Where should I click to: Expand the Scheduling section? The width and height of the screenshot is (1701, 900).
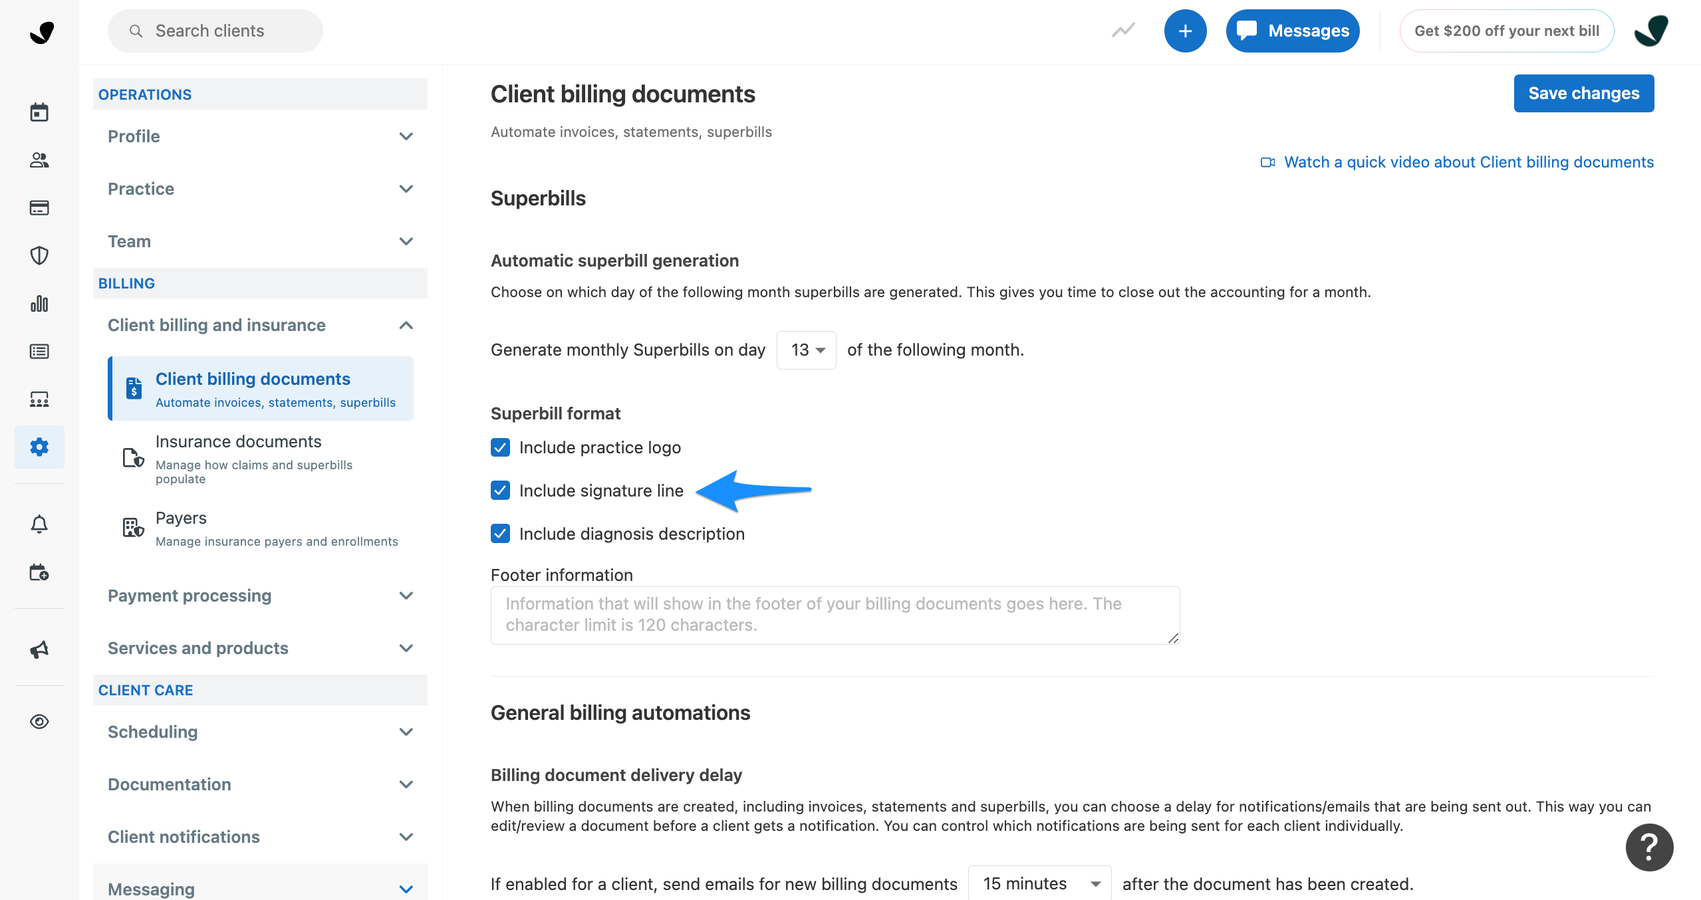(259, 732)
